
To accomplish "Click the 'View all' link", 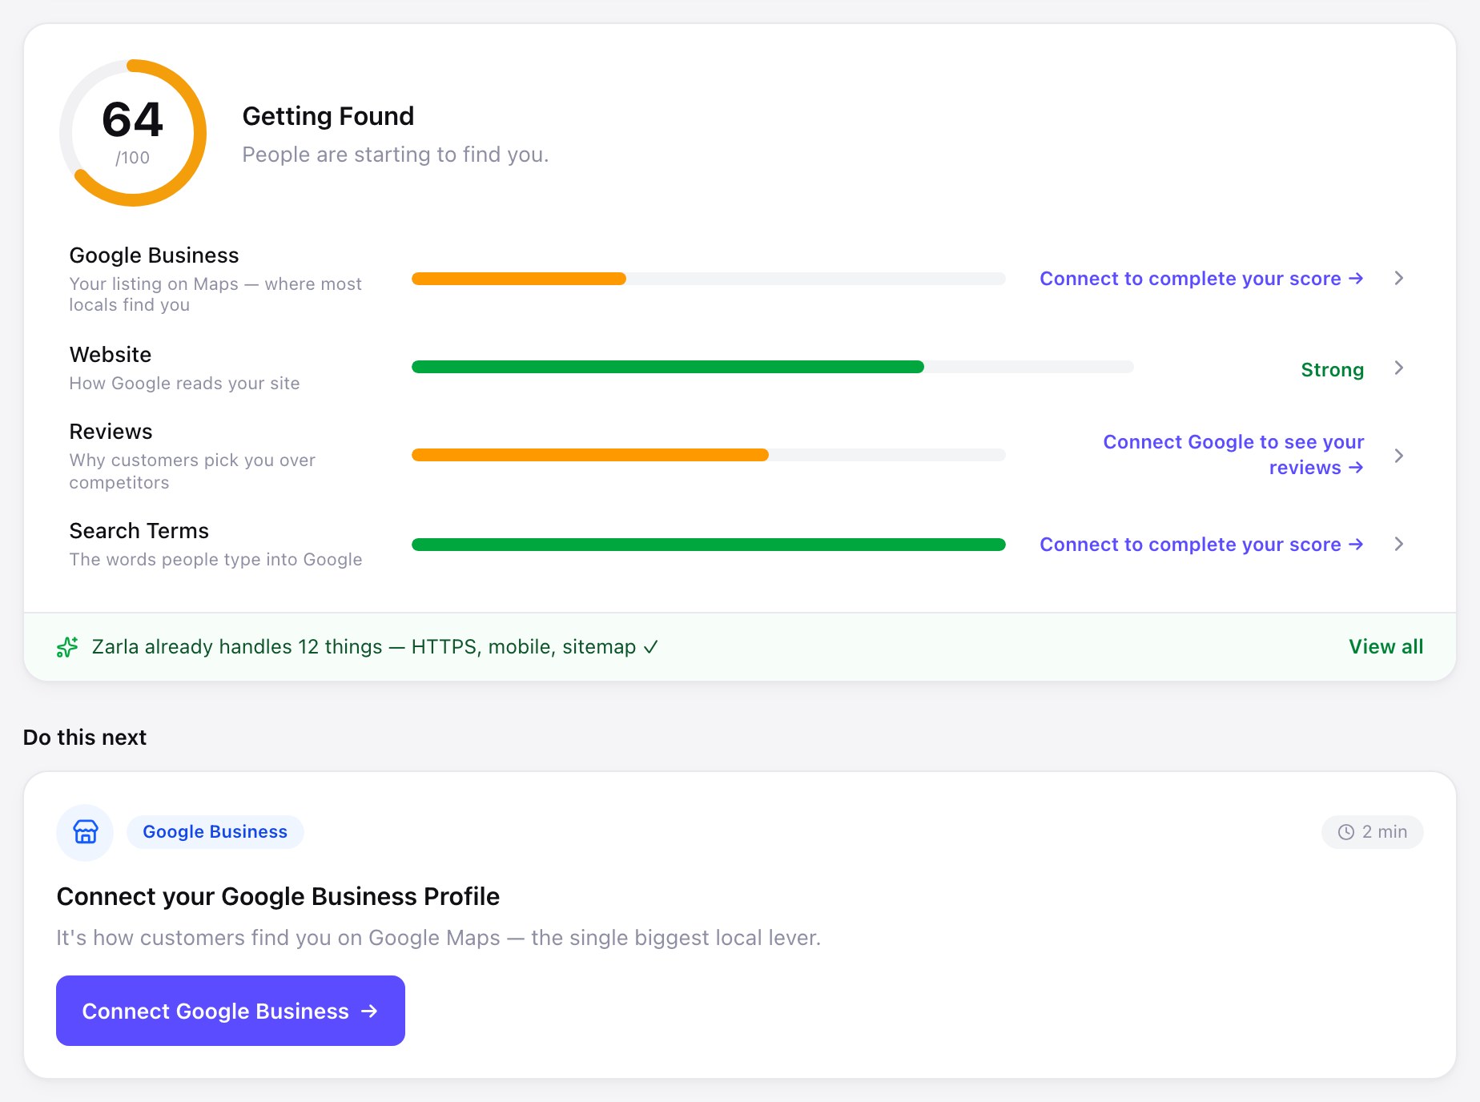I will tap(1385, 647).
